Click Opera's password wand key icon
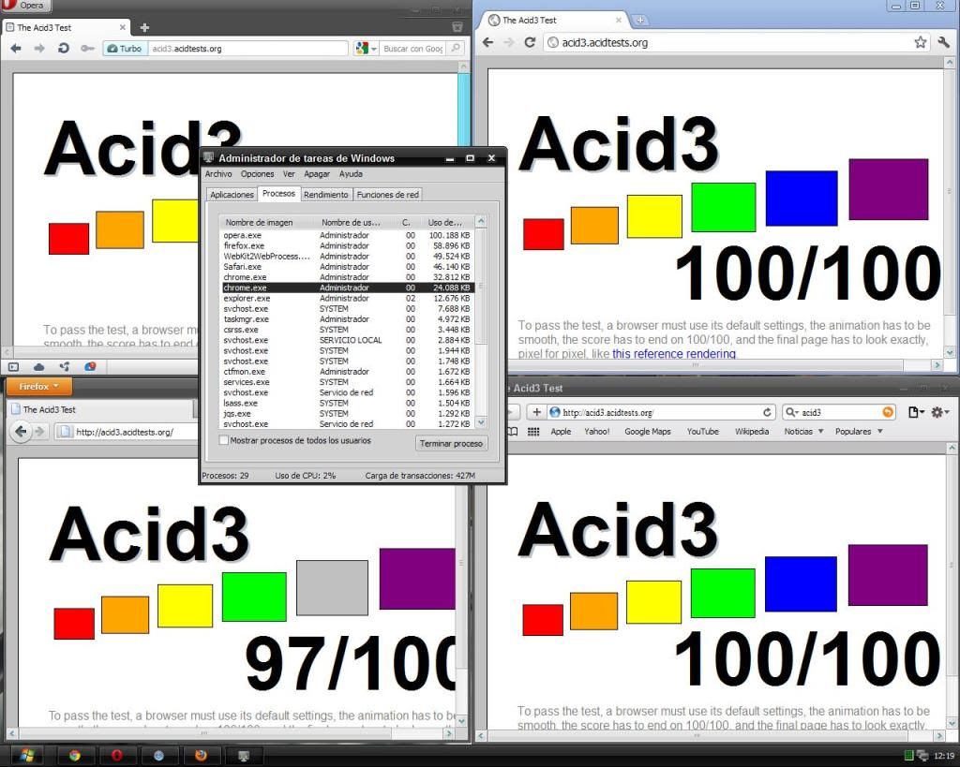Screen dimensions: 960x767 coord(87,49)
